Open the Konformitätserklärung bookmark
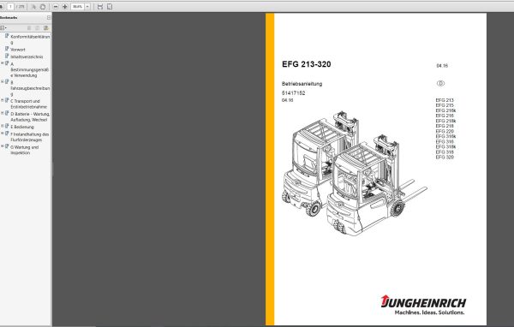 coord(30,39)
